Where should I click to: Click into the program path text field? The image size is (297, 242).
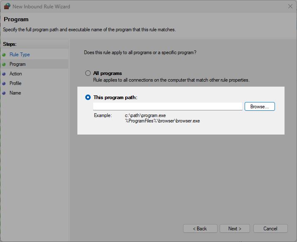(x=168, y=106)
